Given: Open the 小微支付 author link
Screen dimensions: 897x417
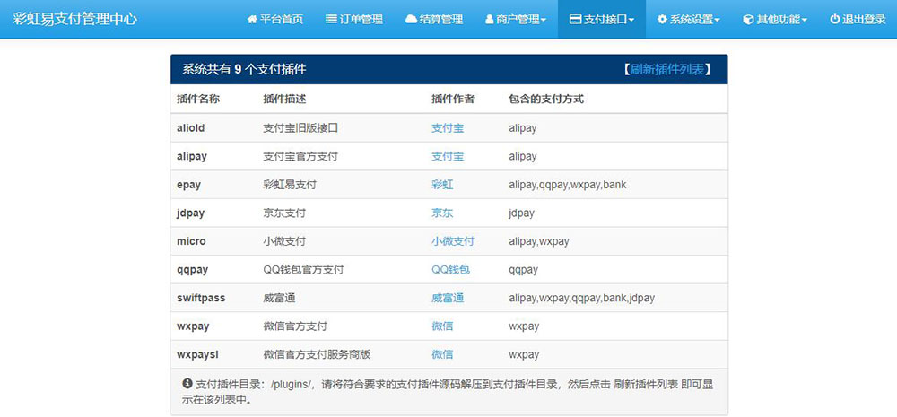Looking at the screenshot, I should click(x=452, y=241).
